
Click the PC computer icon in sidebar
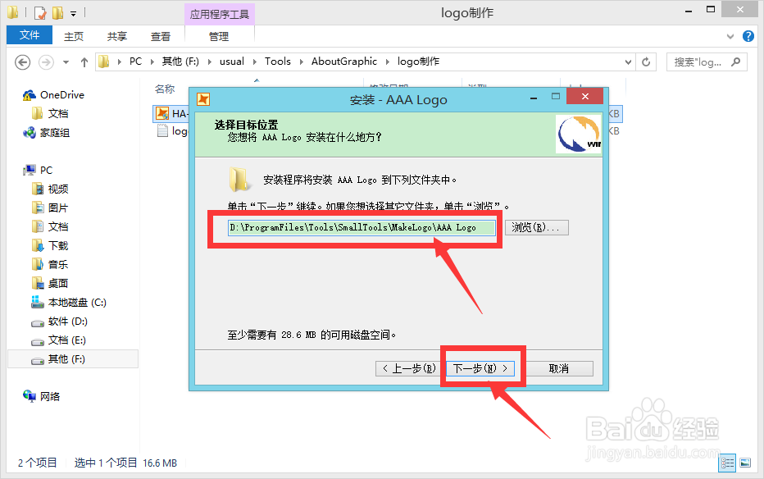point(30,170)
